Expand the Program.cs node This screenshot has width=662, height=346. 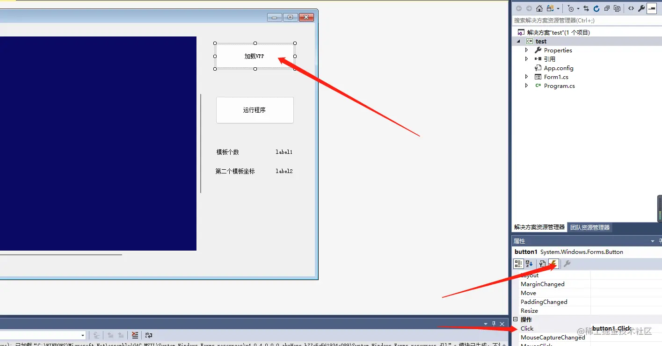pos(526,86)
